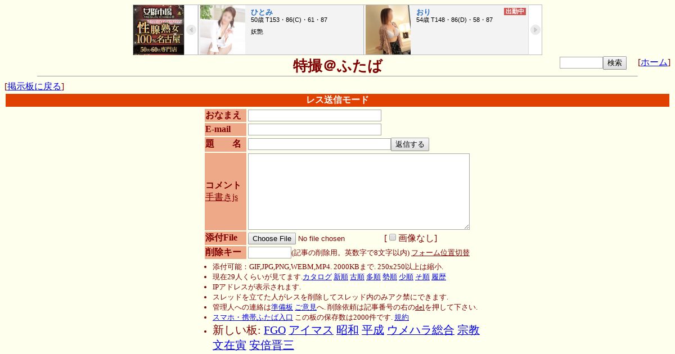Click フォーム位置切替 link
This screenshot has width=675, height=354.
[440, 253]
